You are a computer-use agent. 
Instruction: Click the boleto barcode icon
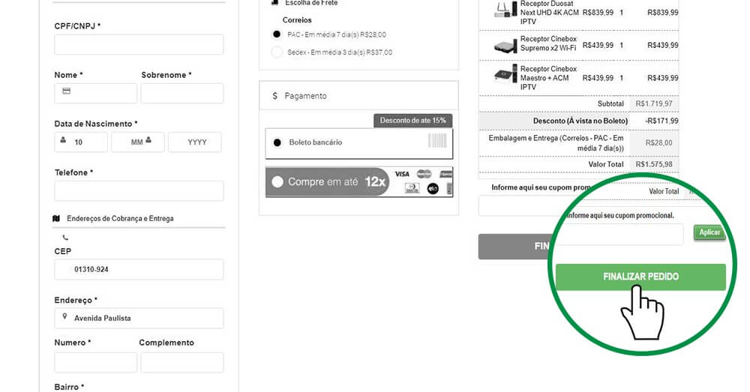tap(437, 141)
